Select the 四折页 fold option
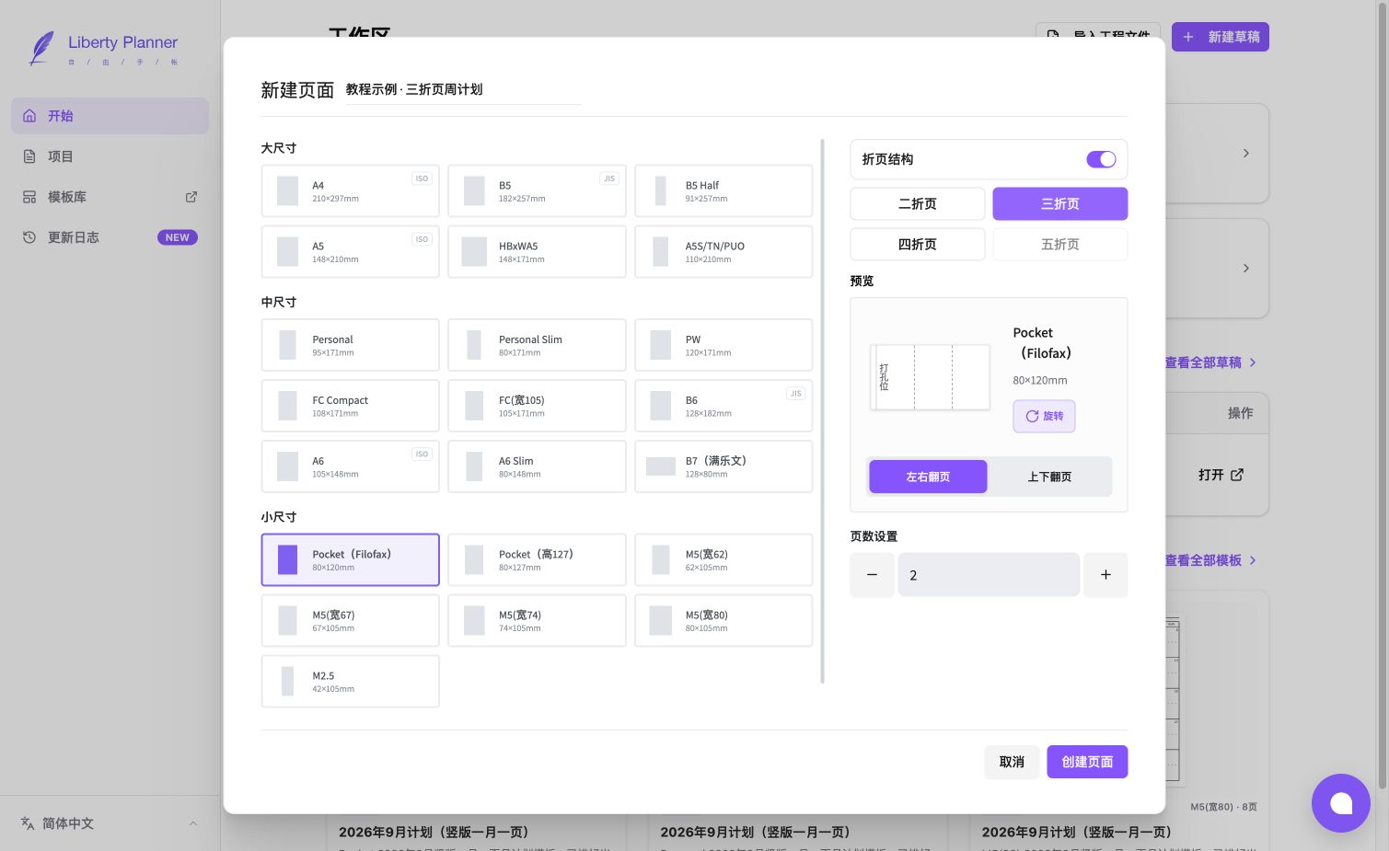 click(918, 245)
